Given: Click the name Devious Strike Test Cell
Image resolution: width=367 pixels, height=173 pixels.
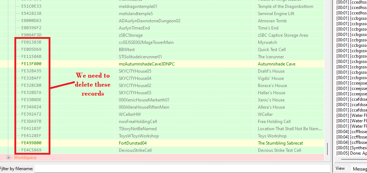Looking at the screenshot, I should click(279, 150).
